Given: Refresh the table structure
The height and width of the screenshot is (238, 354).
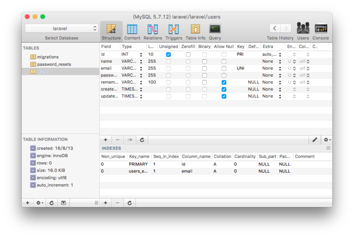Looking at the screenshot, I should pyautogui.click(x=142, y=140).
